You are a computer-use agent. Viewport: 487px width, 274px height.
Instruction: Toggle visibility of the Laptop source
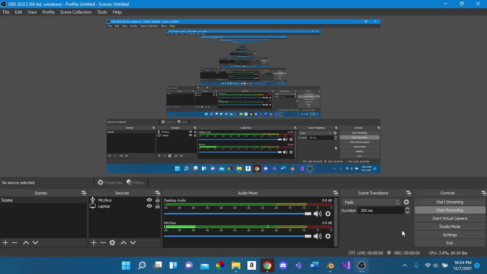point(149,206)
